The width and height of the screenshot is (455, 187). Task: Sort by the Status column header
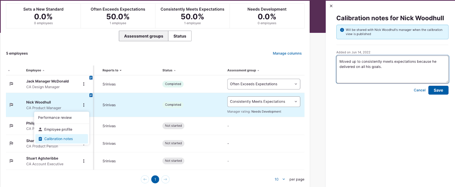coord(169,70)
